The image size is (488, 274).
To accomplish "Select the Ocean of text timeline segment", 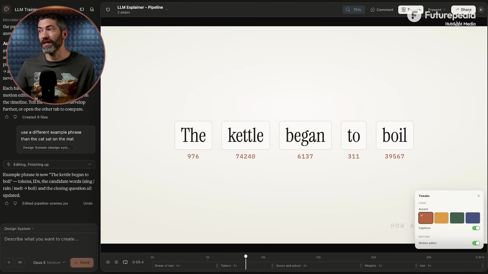I will [185, 266].
